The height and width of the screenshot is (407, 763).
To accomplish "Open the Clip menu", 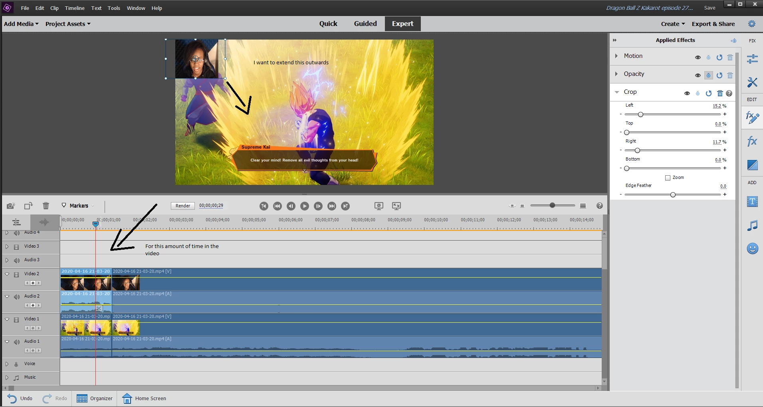I will pos(54,8).
